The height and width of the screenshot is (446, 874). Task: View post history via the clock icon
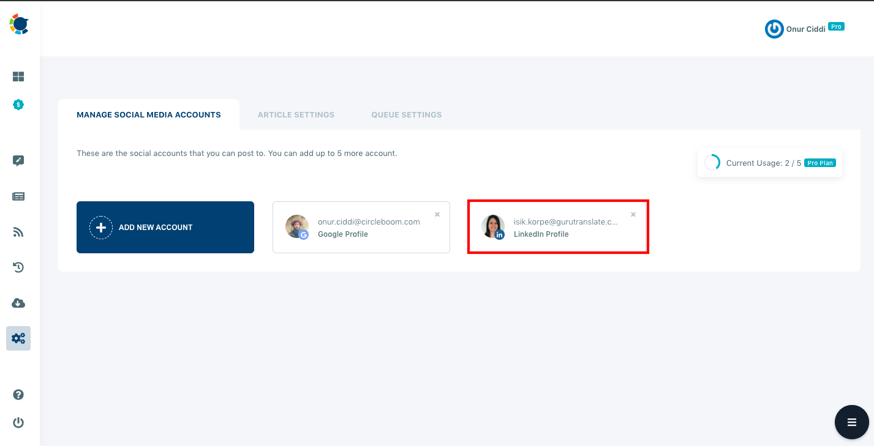(18, 267)
